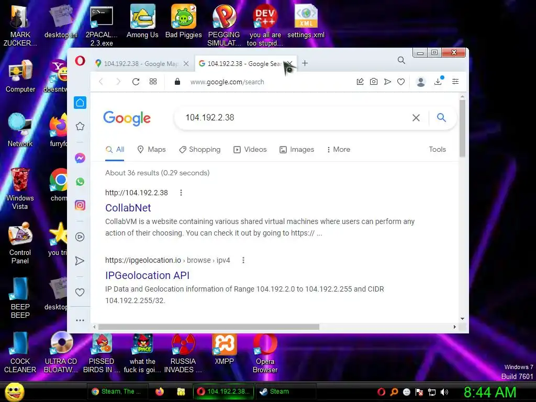Image resolution: width=536 pixels, height=402 pixels.
Task: Take a snapshot with camera icon
Action: click(374, 81)
